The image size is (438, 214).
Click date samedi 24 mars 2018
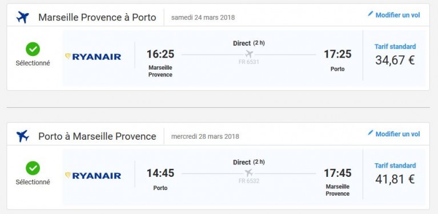tap(203, 18)
